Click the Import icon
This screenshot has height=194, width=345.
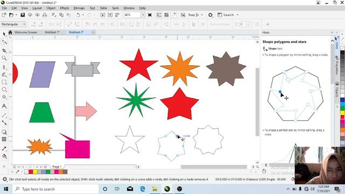click(x=103, y=15)
